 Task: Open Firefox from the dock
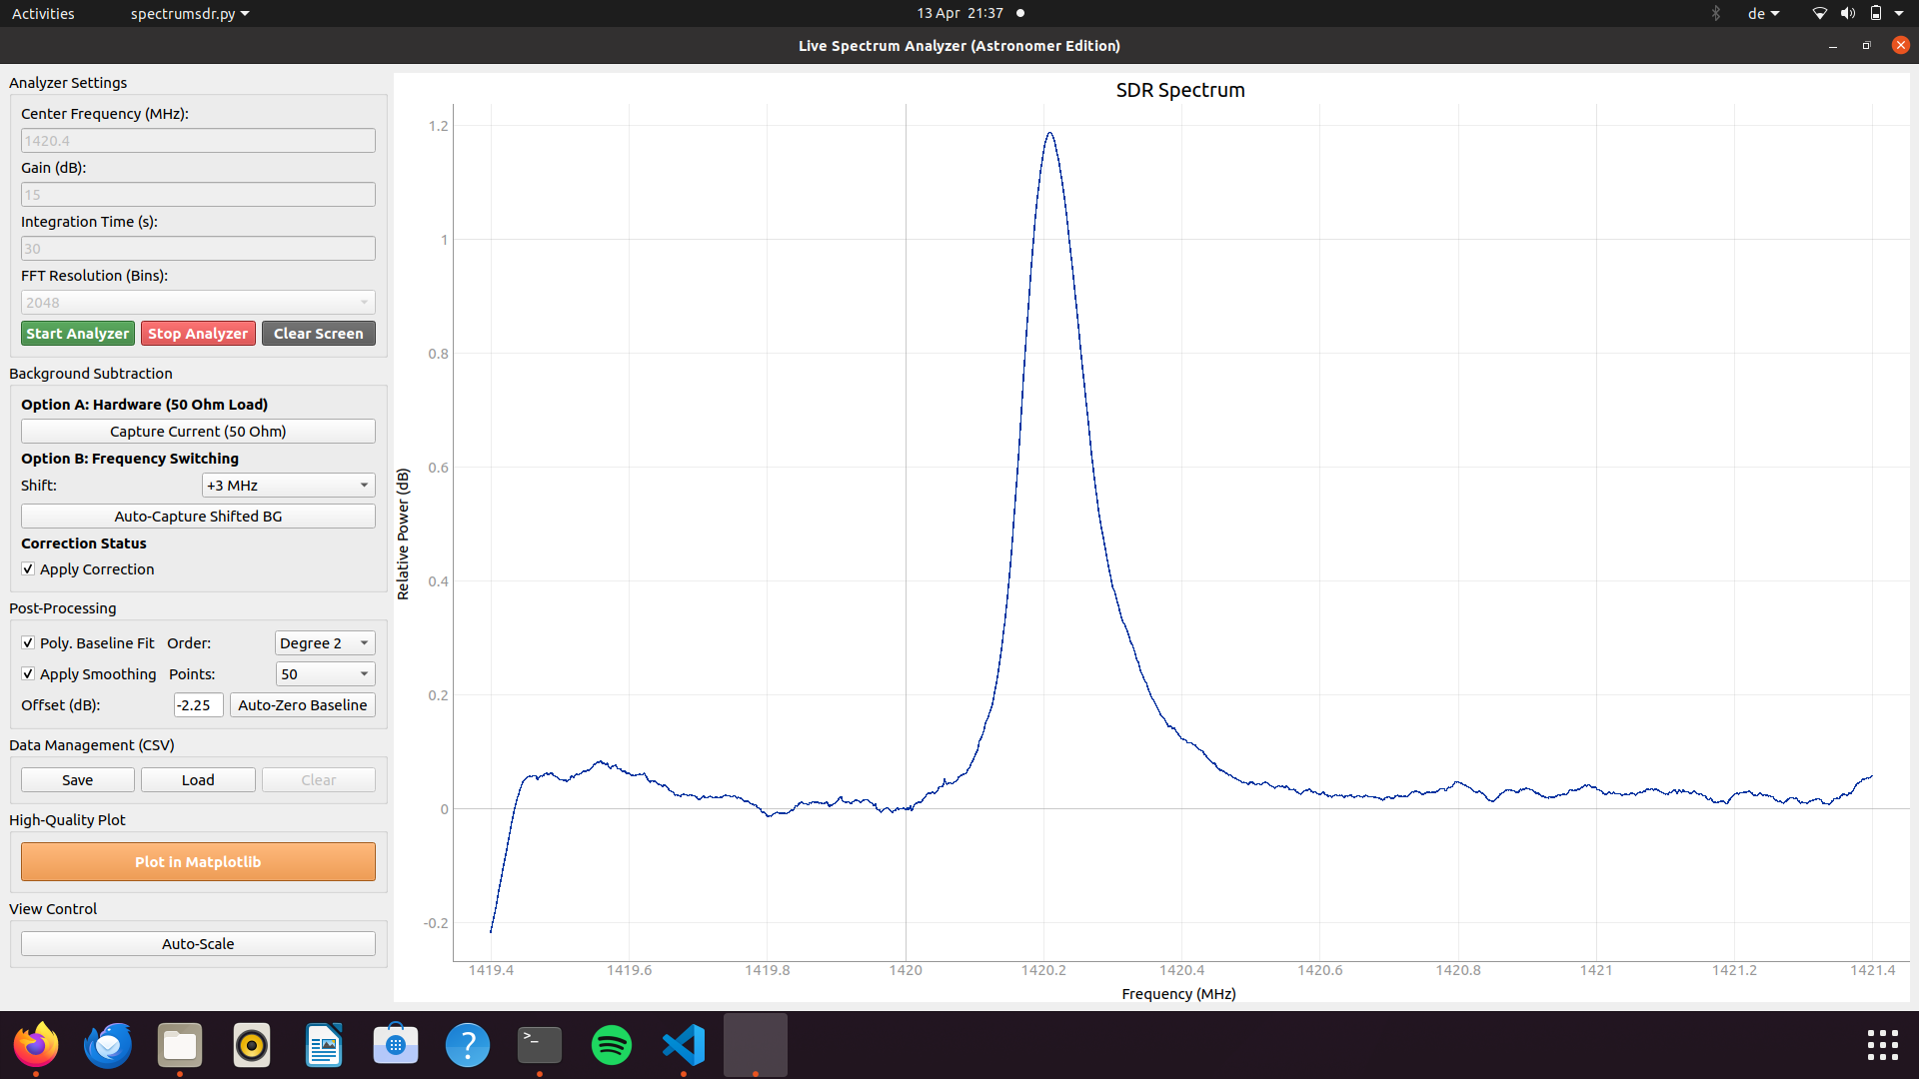point(36,1045)
